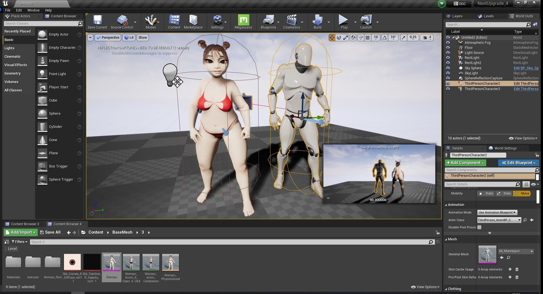Select the Woman skeletal mesh thumbnail

click(x=112, y=263)
